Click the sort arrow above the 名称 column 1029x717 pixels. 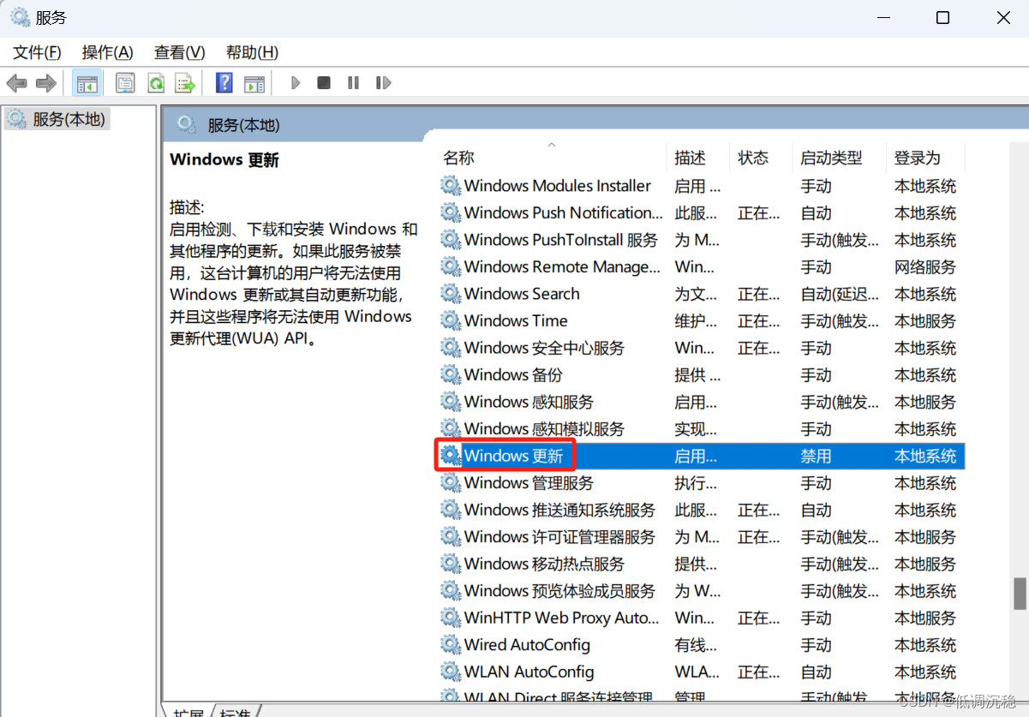[x=552, y=145]
